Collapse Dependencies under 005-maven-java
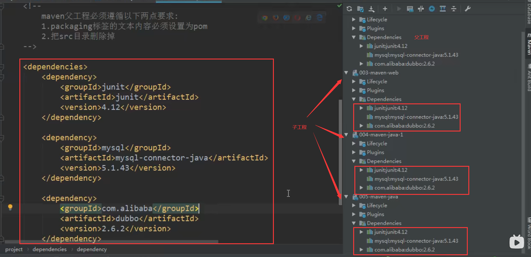This screenshot has height=257, width=531. pos(354,223)
